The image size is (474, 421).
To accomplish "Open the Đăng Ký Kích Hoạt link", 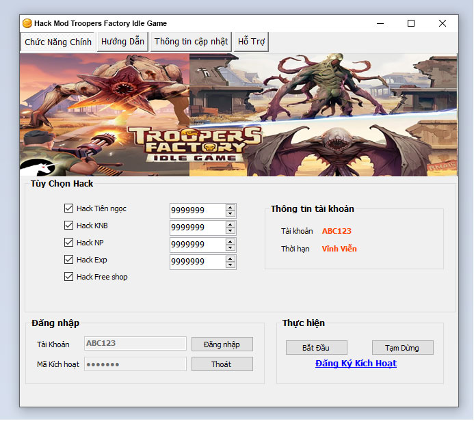I will coord(356,364).
